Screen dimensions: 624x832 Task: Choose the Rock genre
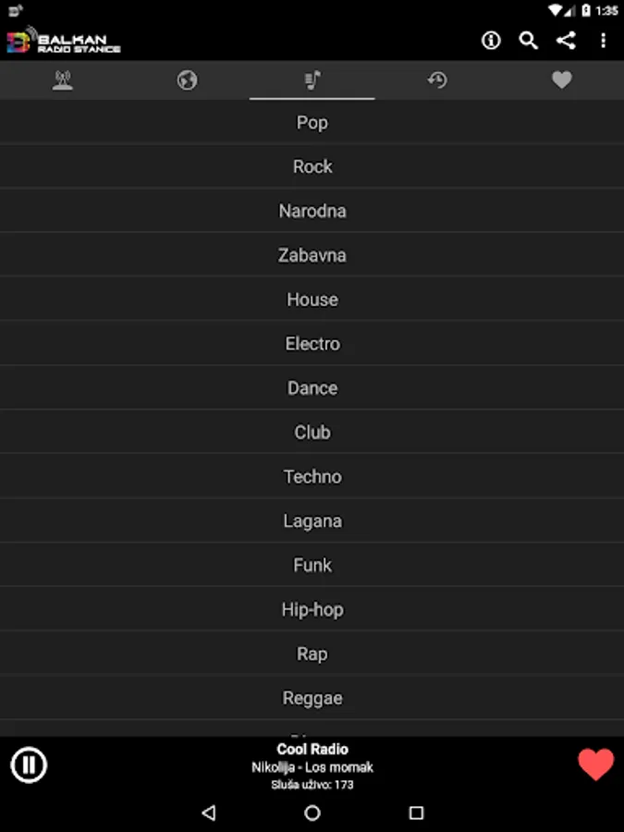312,166
